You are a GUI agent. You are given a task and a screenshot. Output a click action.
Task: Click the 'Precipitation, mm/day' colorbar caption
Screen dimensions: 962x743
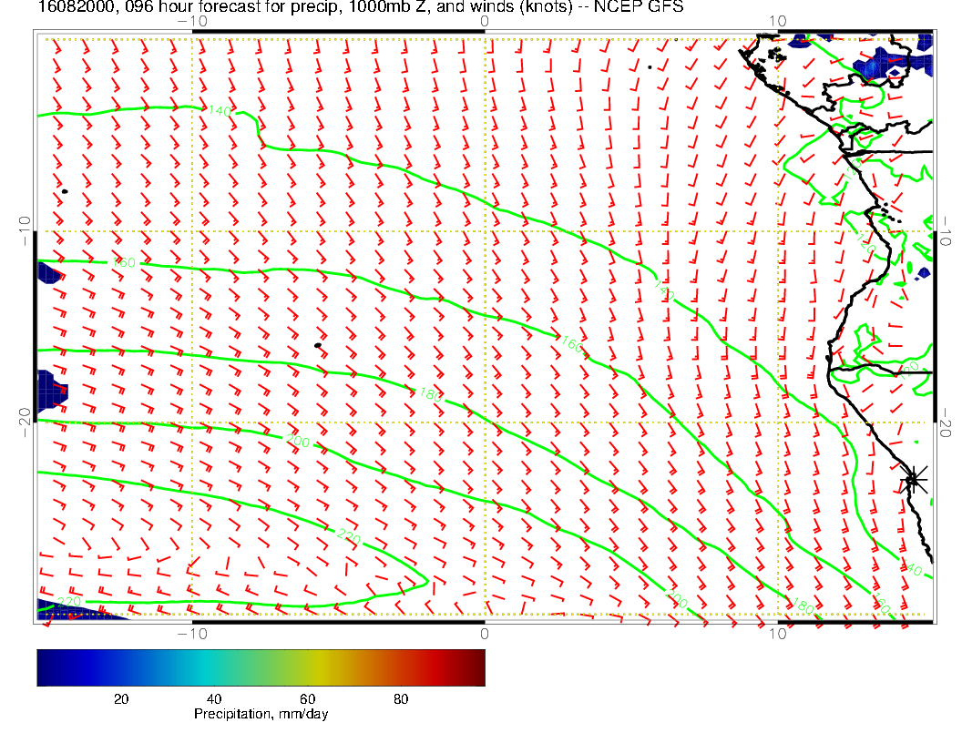pos(261,714)
